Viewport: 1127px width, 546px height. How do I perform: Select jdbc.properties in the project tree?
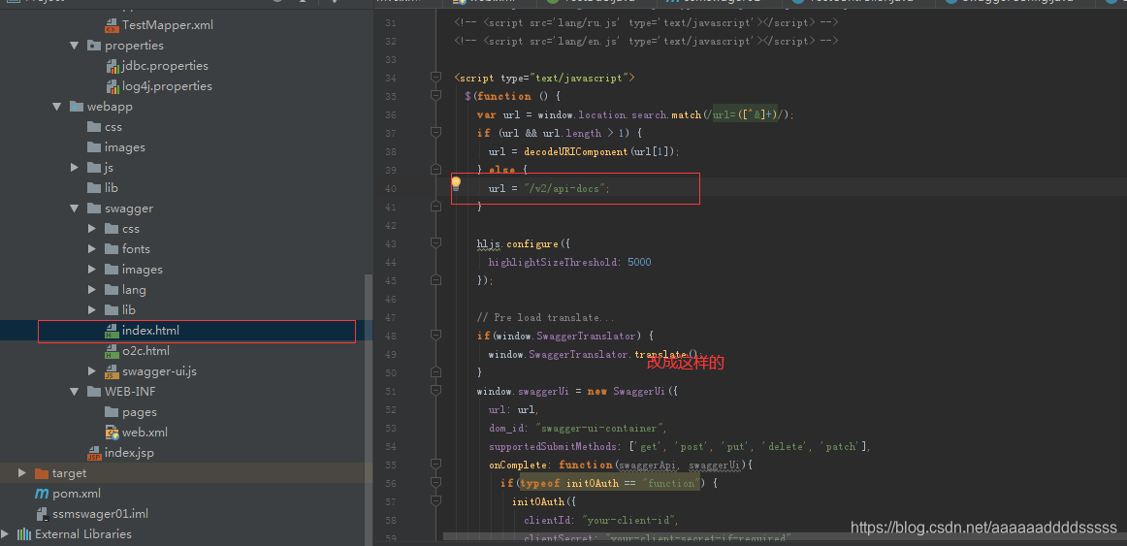165,66
